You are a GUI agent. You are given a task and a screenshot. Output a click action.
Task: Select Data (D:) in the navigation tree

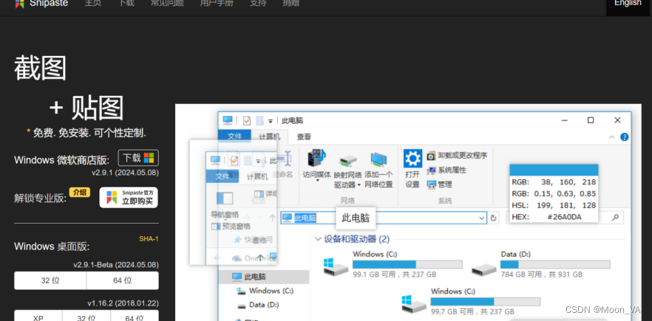tap(258, 305)
